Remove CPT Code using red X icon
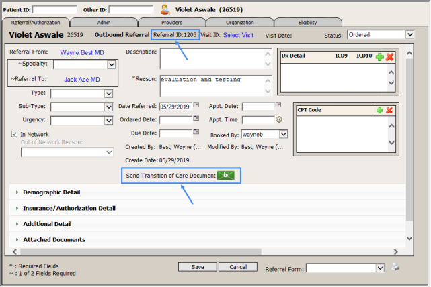This screenshot has width=431, height=287. click(x=390, y=110)
